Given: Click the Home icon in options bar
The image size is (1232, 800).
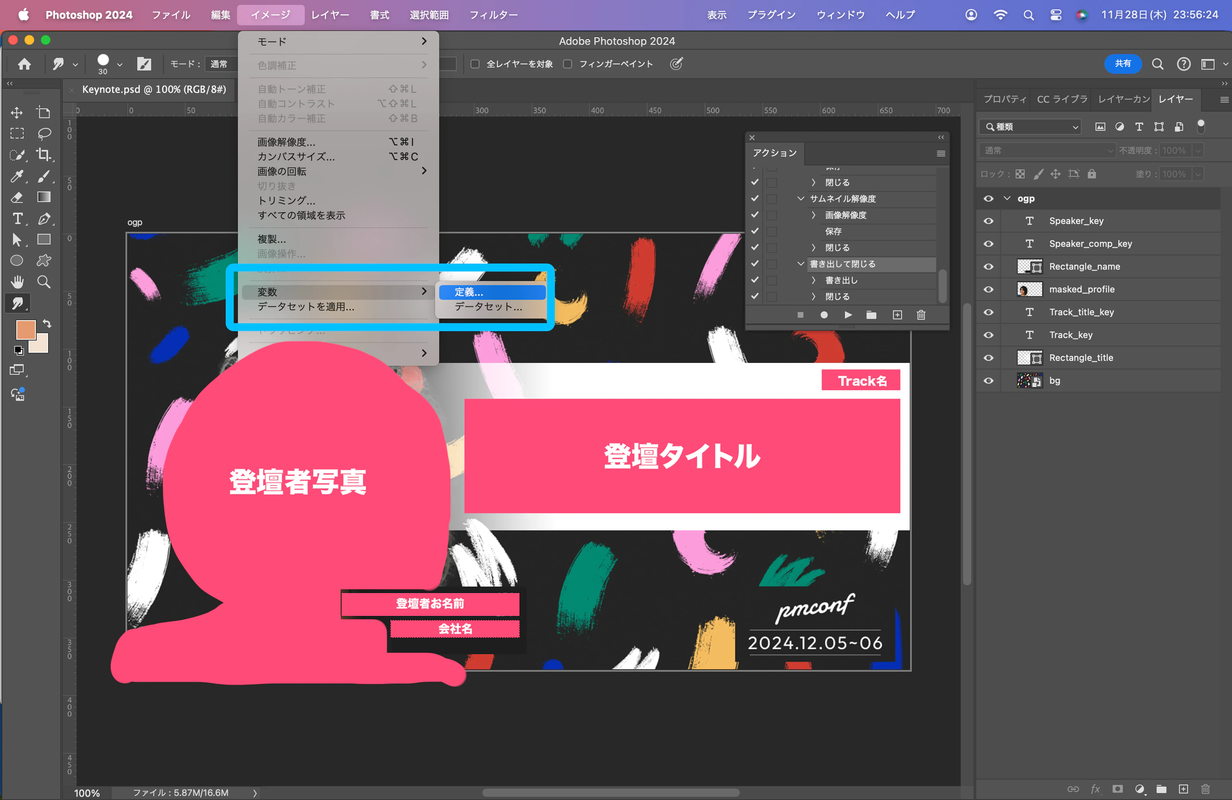Looking at the screenshot, I should [24, 64].
